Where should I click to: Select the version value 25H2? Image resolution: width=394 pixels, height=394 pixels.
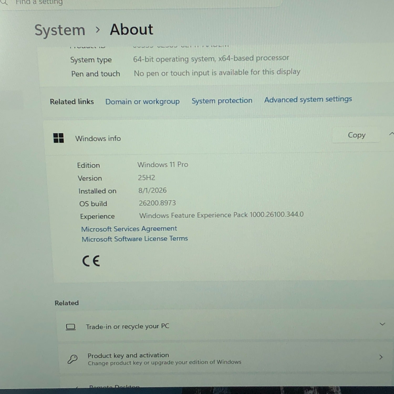[x=146, y=178]
